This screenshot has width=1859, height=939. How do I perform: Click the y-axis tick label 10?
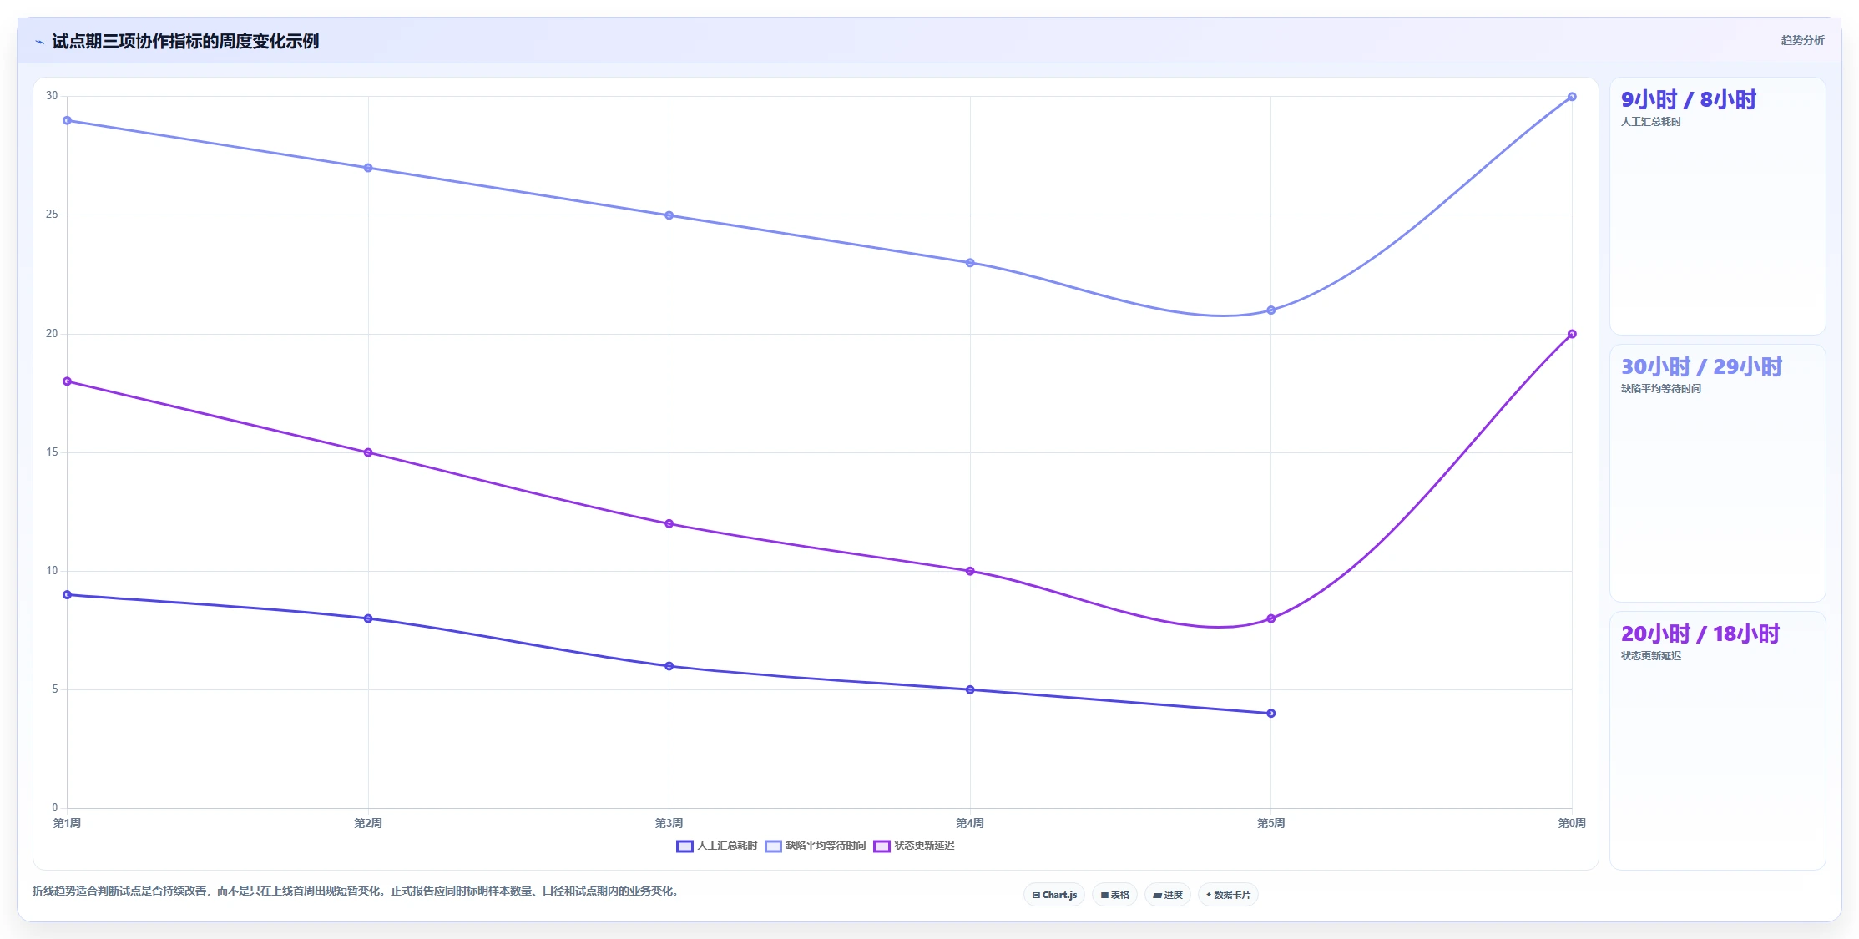point(52,571)
